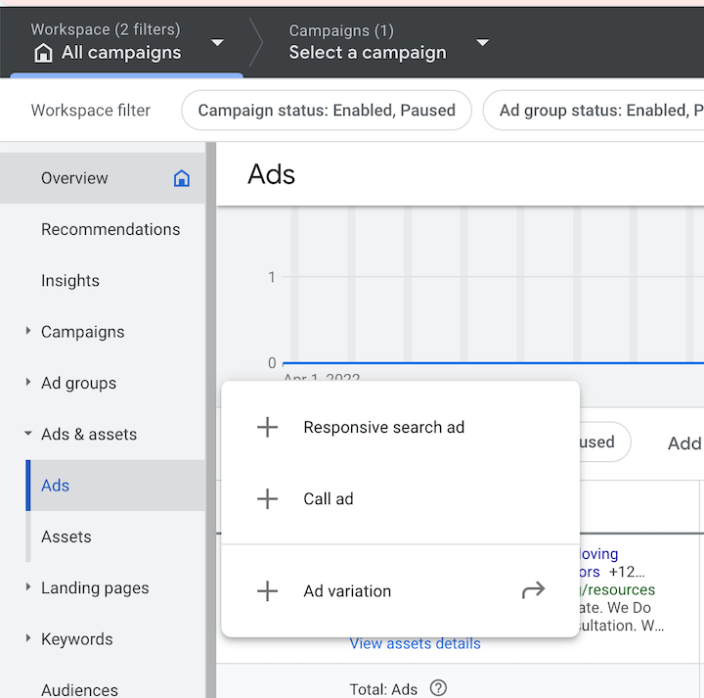Click the redirect arrow icon for Ad variation
This screenshot has width=704, height=698.
click(x=533, y=590)
